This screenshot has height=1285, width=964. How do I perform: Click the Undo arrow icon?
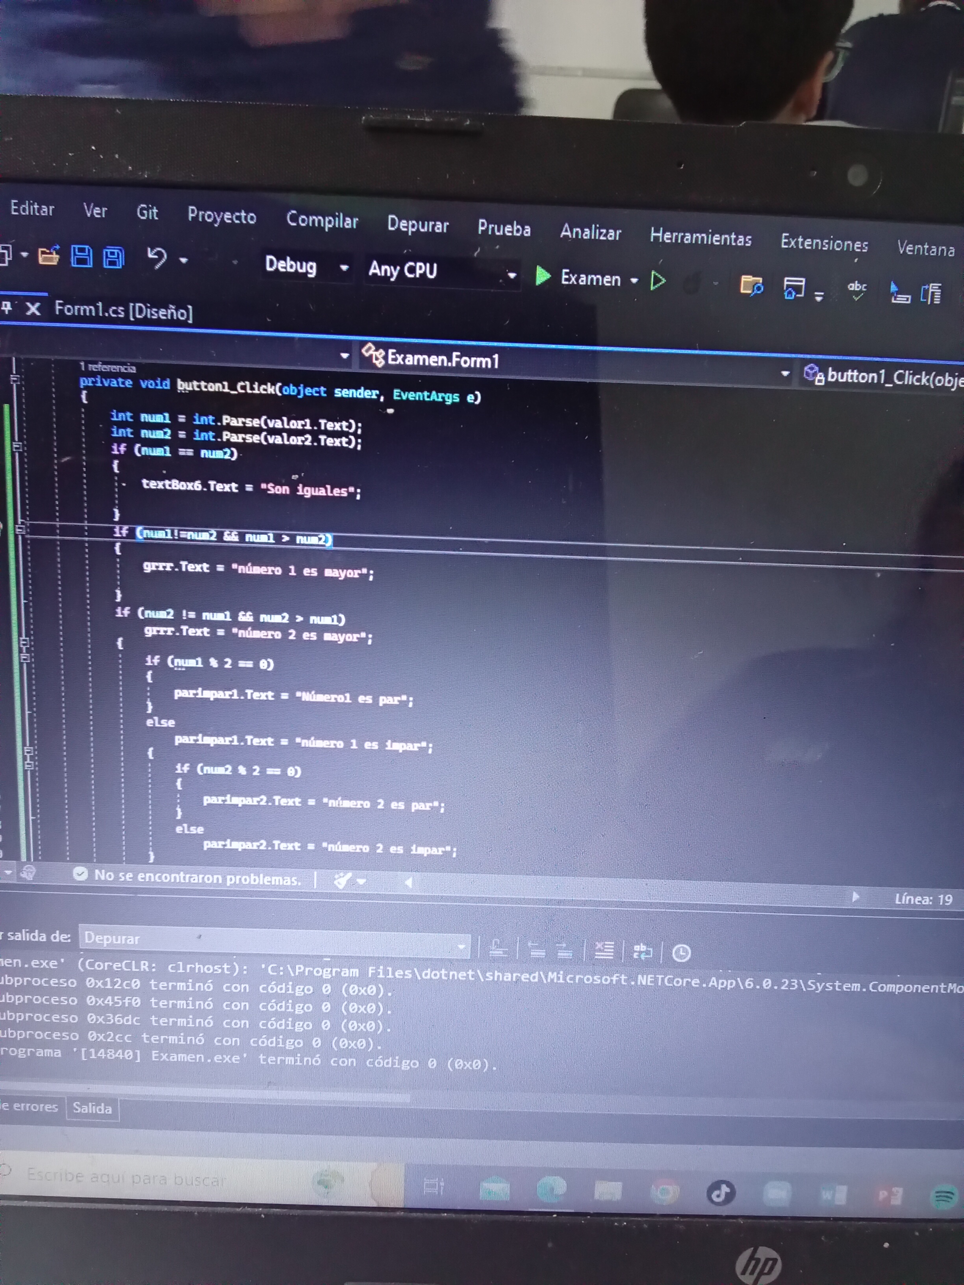point(157,258)
